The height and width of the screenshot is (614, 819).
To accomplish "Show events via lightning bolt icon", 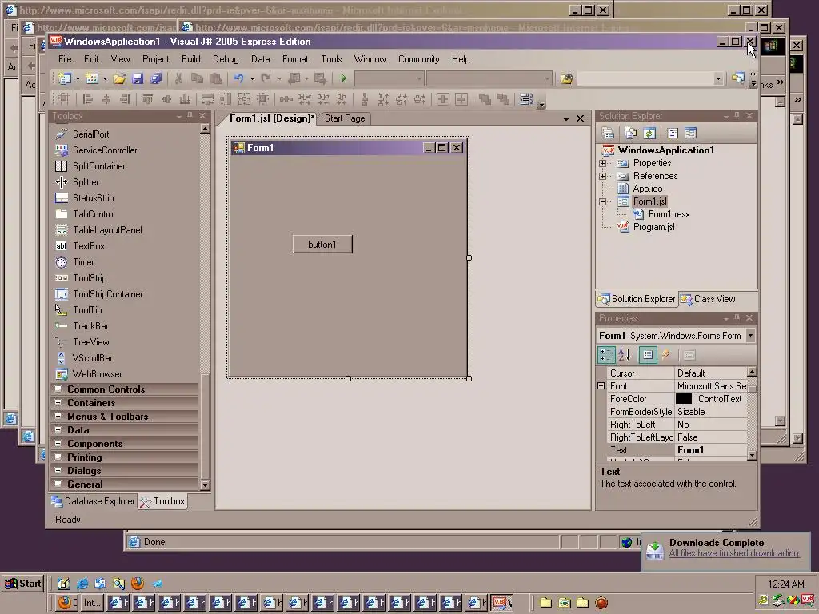I will [666, 355].
